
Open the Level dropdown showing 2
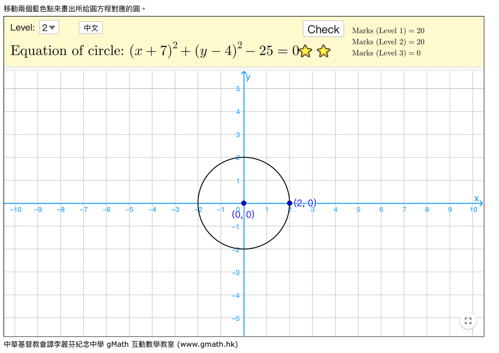tap(49, 28)
